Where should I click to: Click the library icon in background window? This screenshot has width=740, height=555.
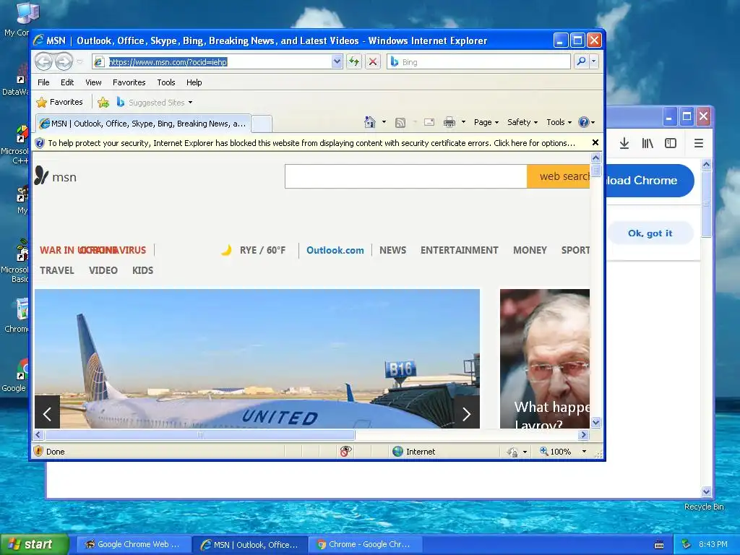pos(647,143)
